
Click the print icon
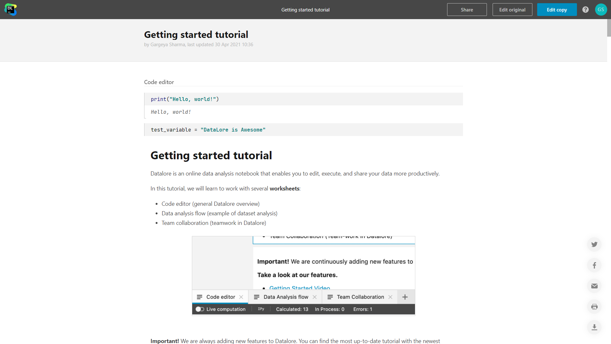pos(594,307)
